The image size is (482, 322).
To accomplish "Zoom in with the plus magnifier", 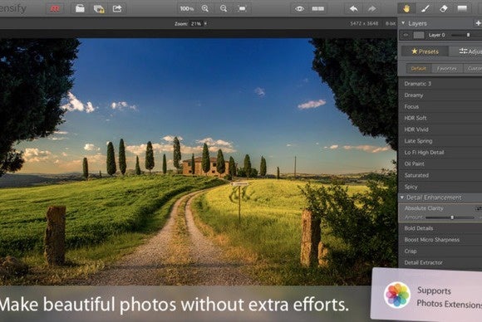I will coord(205,8).
